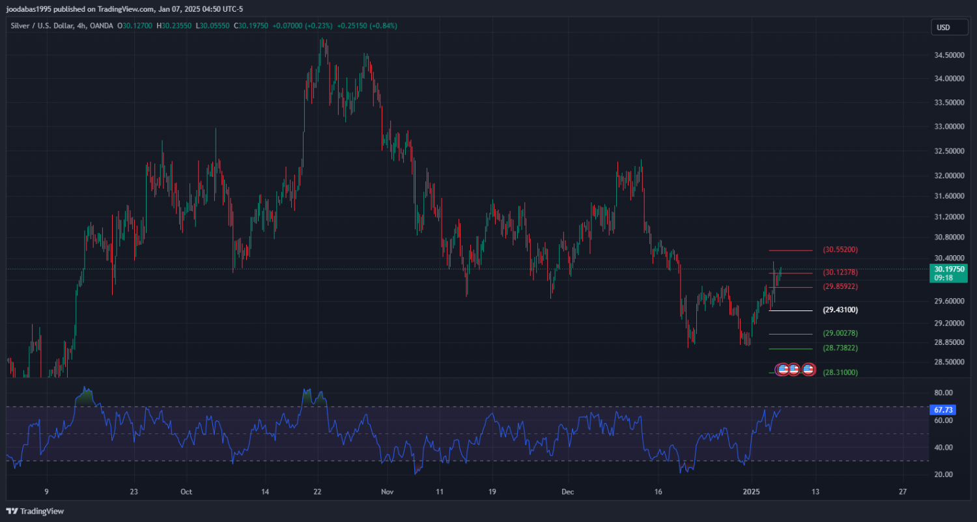The height and width of the screenshot is (522, 977).
Task: Click the white (29.43100) level label
Action: (x=840, y=310)
